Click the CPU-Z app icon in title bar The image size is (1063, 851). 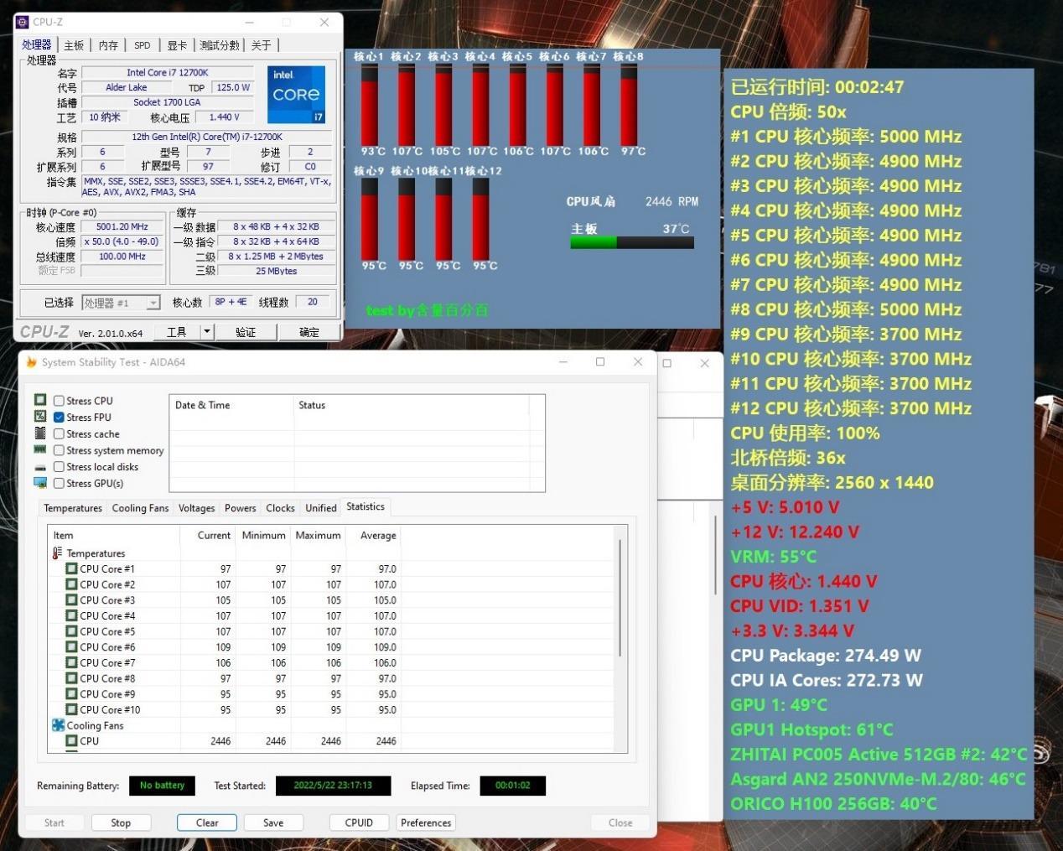coord(23,22)
